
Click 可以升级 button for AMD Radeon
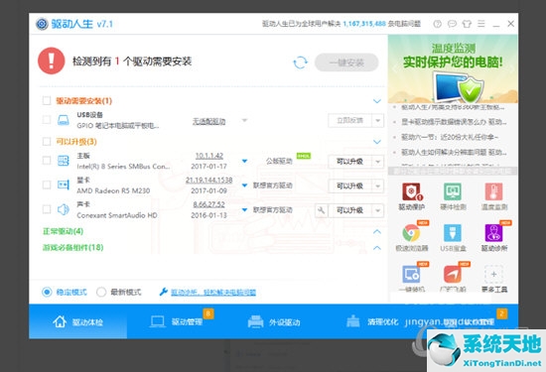tap(350, 186)
